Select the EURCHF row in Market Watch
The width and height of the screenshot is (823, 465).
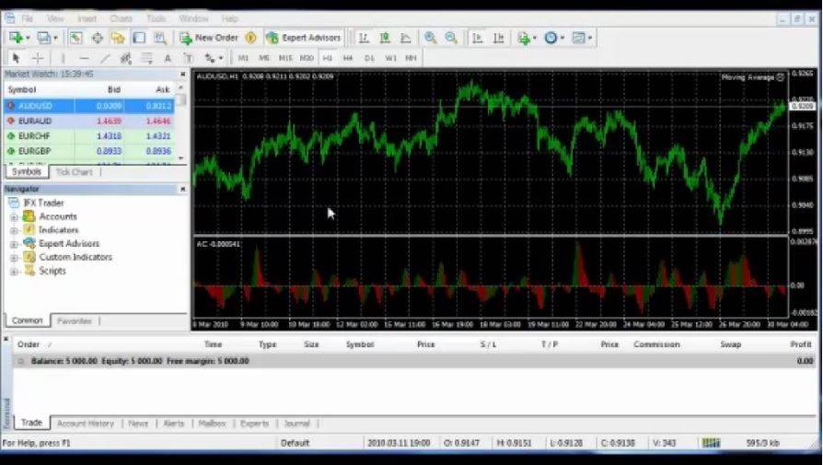click(x=89, y=136)
